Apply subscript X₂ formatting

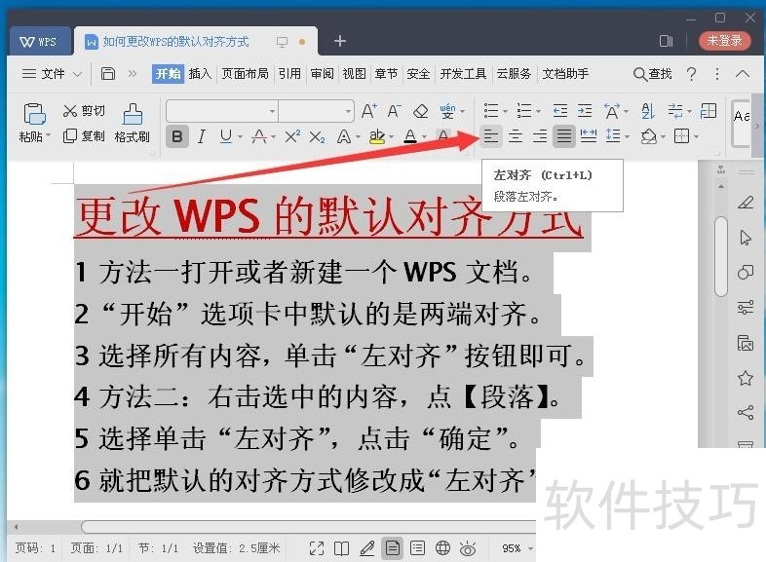coord(317,136)
